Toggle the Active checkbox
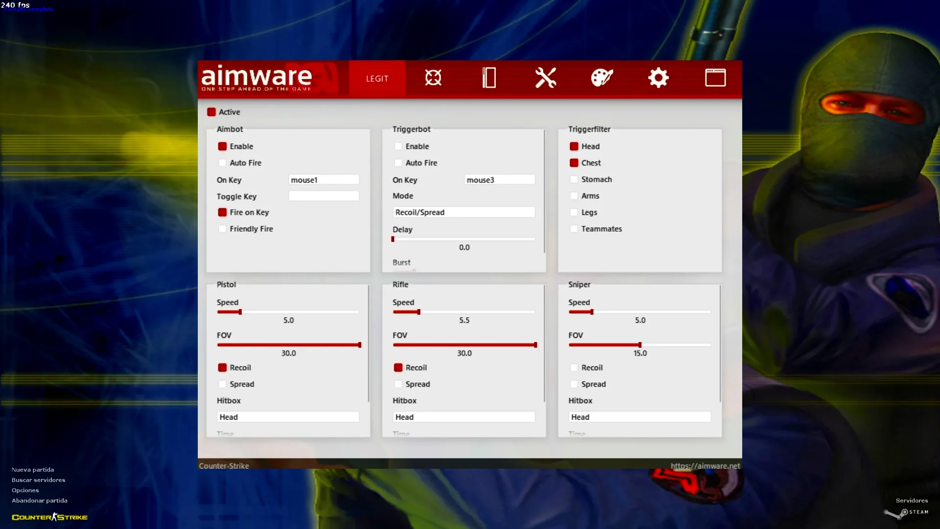This screenshot has height=529, width=940. click(x=211, y=112)
